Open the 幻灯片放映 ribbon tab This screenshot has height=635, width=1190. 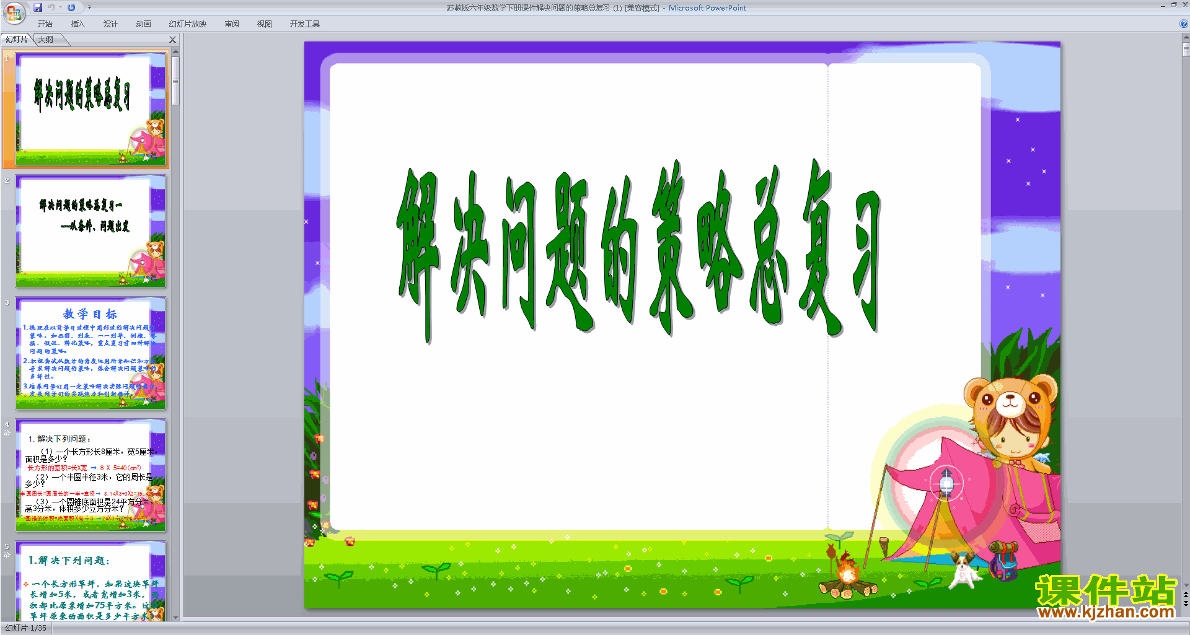click(x=187, y=24)
